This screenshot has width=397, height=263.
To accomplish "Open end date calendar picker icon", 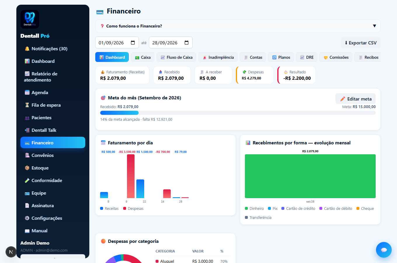I will coord(187,43).
